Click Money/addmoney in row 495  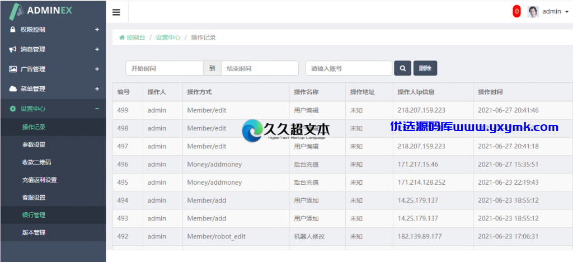click(x=214, y=183)
